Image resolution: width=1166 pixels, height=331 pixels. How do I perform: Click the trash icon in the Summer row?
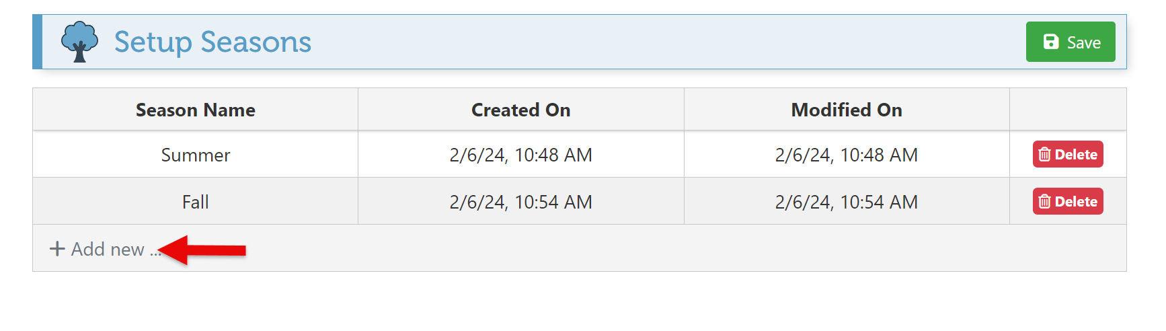(1044, 155)
